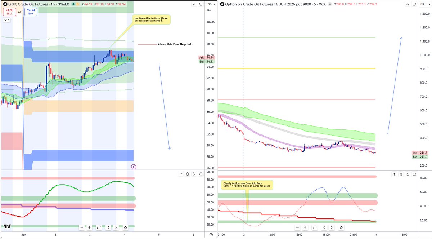
Task: Click the market status icon on right chart
Action: [x=330, y=4]
